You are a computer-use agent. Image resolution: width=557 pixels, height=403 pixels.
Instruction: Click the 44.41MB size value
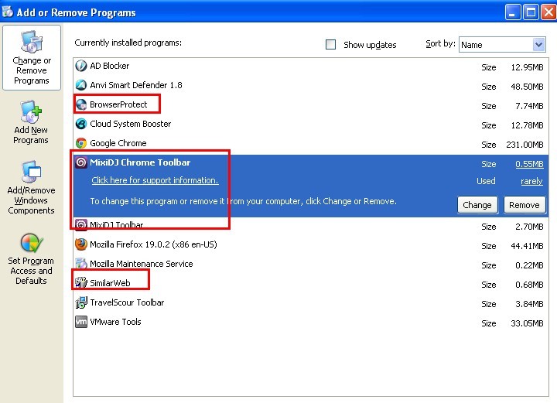(x=527, y=246)
